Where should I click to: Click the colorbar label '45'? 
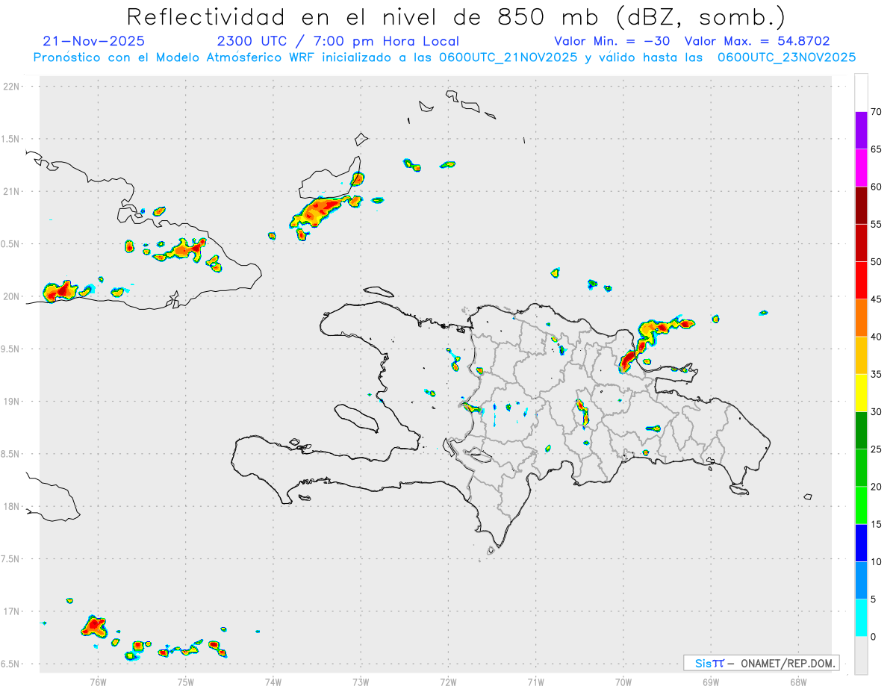click(876, 299)
